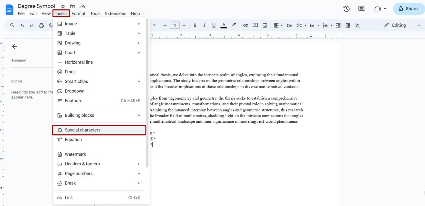The image size is (425, 206).
Task: Redo the last action
Action: click(32, 25)
